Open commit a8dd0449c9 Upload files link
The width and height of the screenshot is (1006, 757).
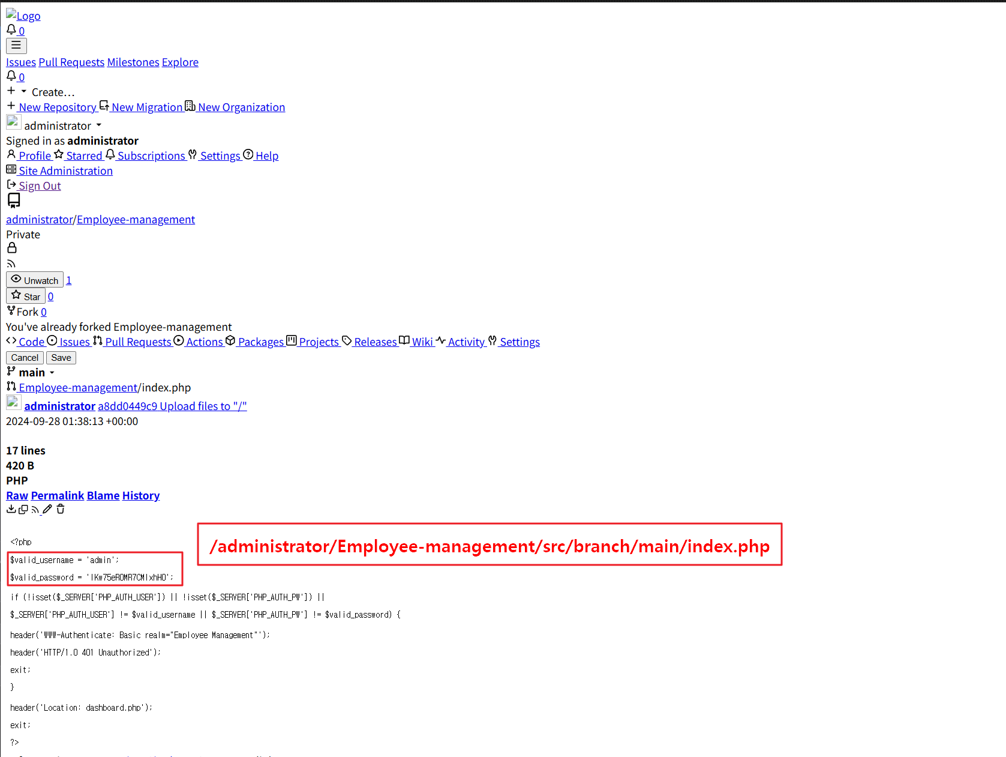point(172,406)
